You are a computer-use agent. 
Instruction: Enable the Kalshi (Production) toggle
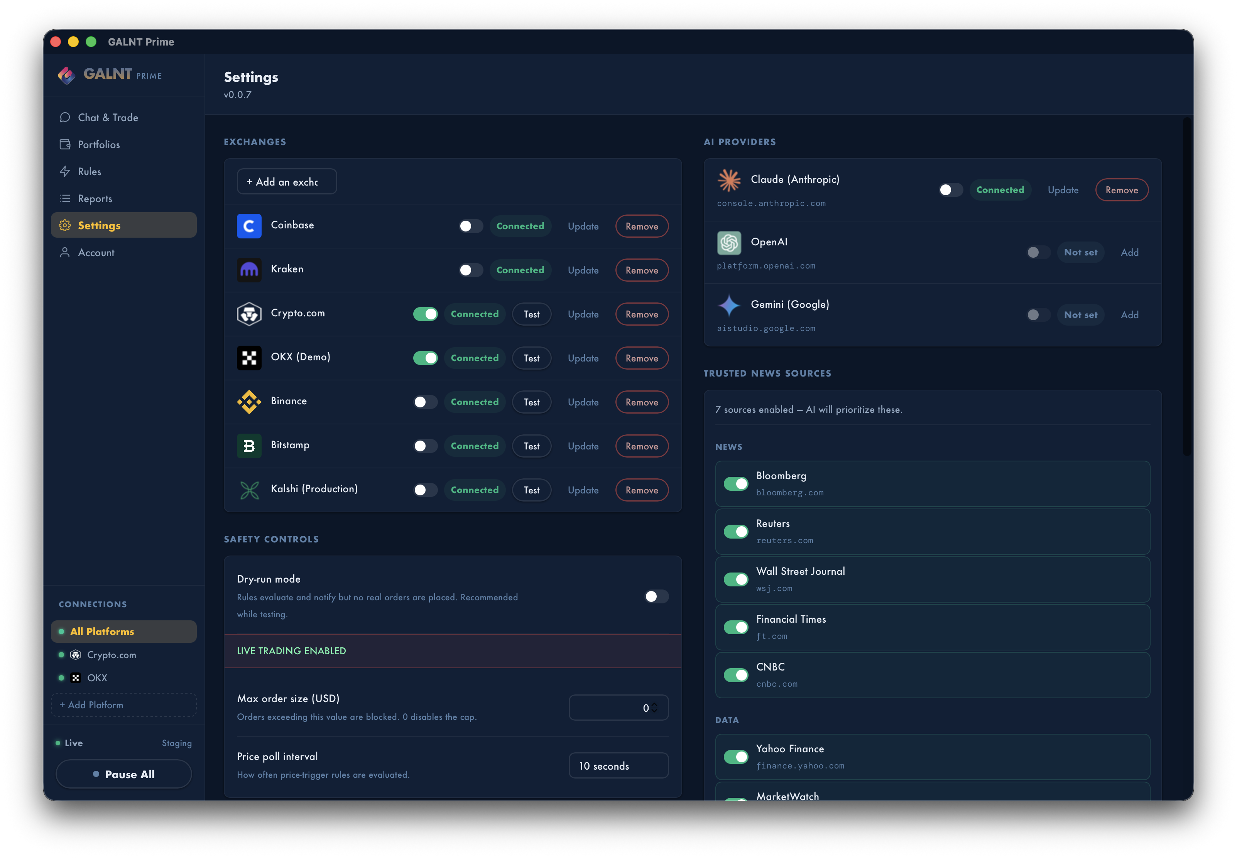425,490
